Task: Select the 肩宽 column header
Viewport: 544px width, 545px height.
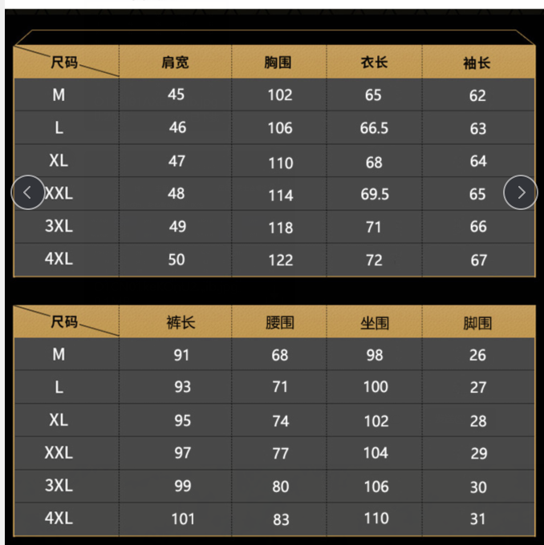Action: pos(176,63)
